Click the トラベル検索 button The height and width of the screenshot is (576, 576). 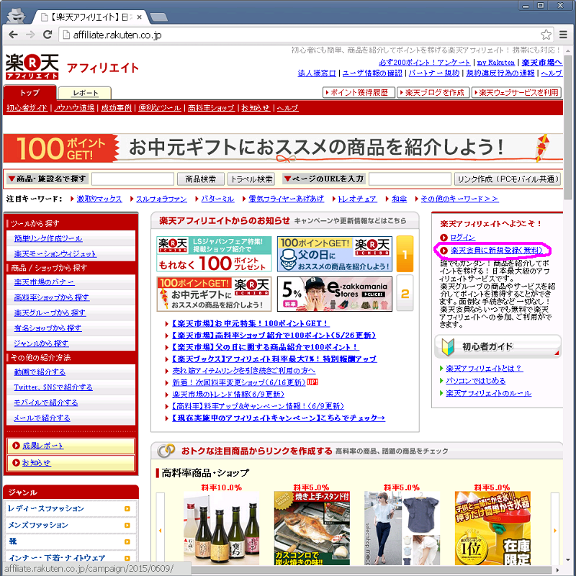click(x=251, y=179)
